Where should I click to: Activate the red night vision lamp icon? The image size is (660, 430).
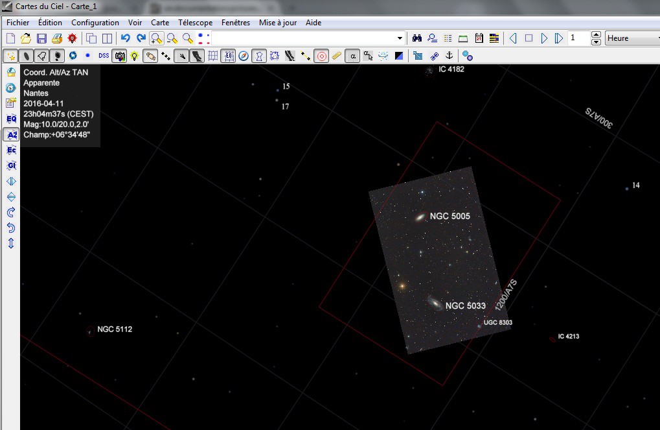pyautogui.click(x=73, y=38)
